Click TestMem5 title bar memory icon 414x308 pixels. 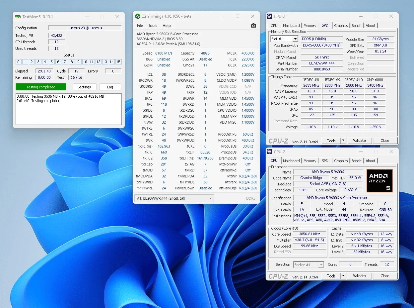click(x=18, y=17)
